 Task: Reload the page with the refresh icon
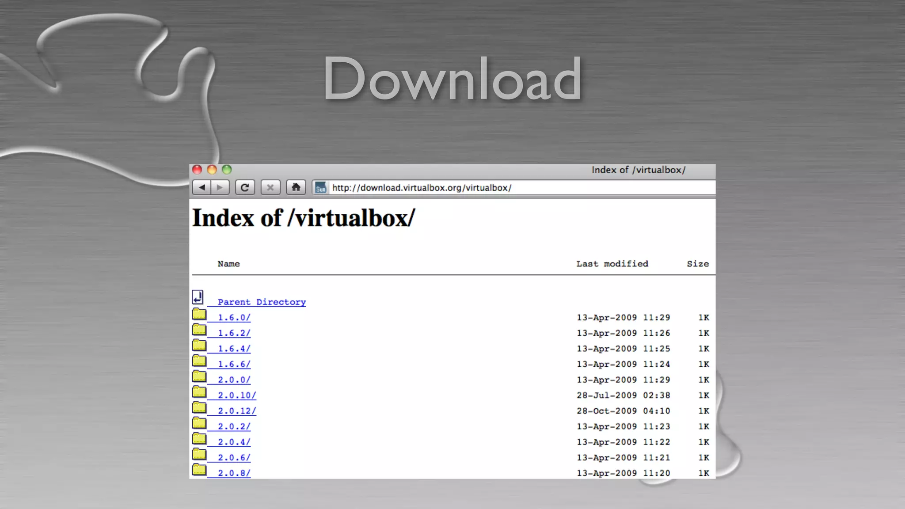tap(245, 187)
